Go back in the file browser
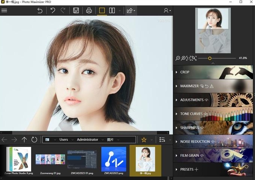The width and height of the screenshot is (255, 180). pos(4,139)
